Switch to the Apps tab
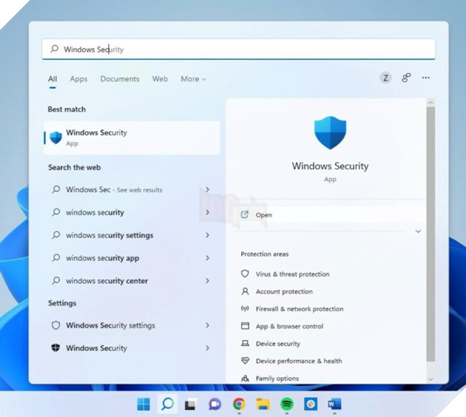 tap(78, 79)
